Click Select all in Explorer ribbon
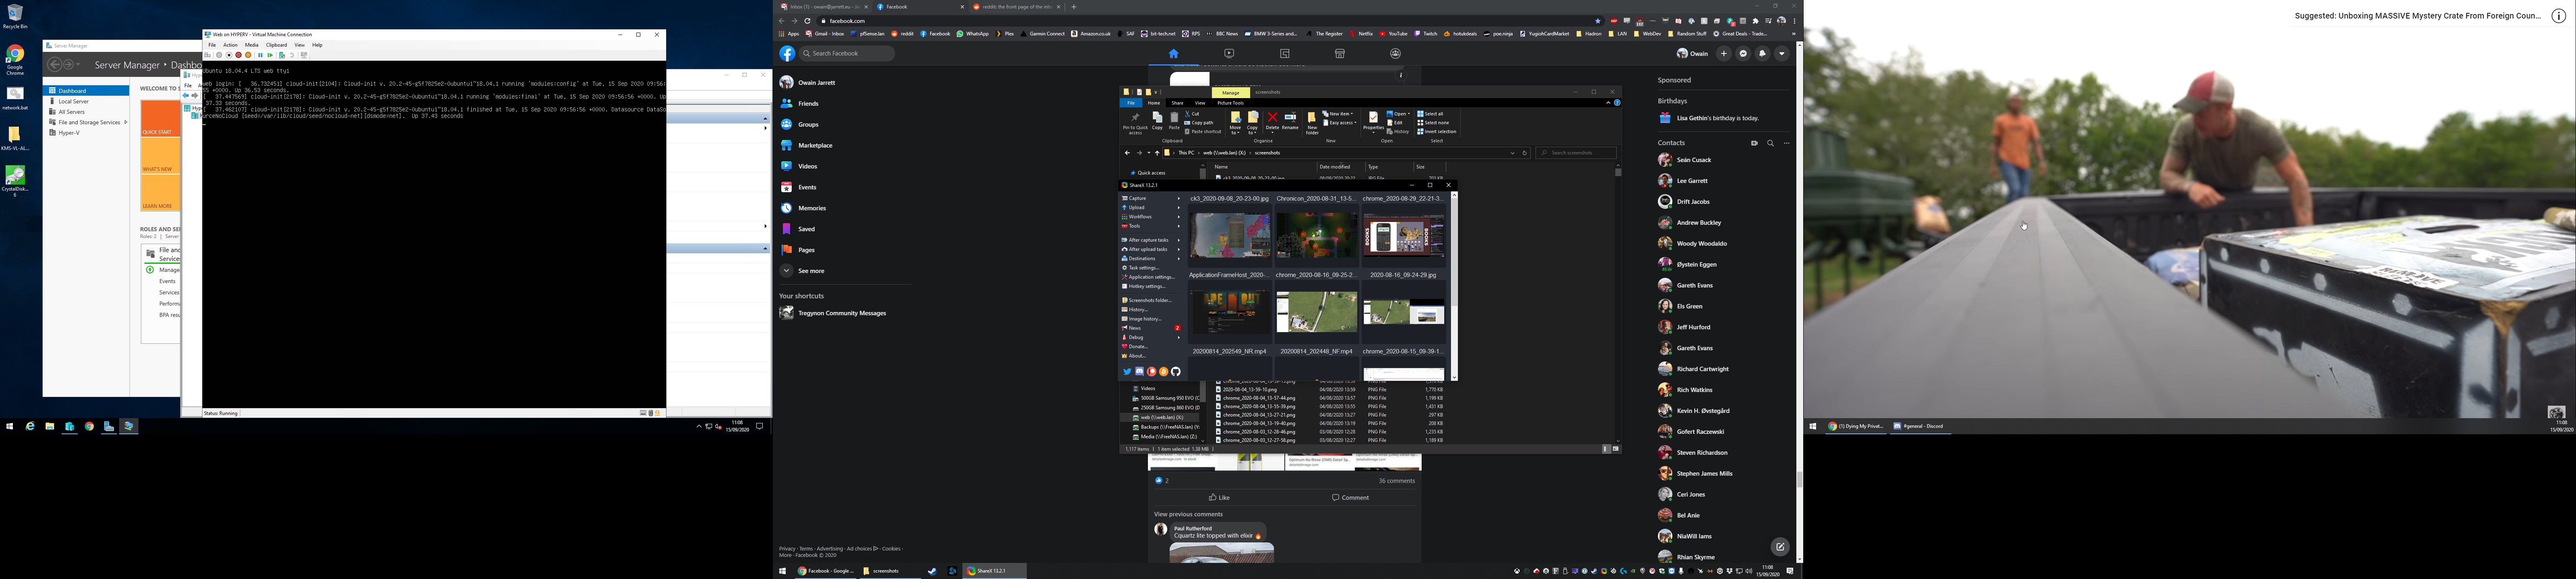This screenshot has width=2576, height=579. (x=1430, y=114)
